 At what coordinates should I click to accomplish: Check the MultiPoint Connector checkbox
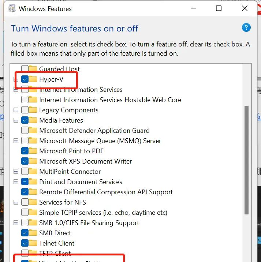[x=25, y=172]
